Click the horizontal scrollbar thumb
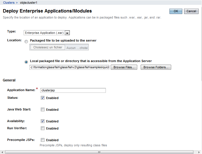 99,152
